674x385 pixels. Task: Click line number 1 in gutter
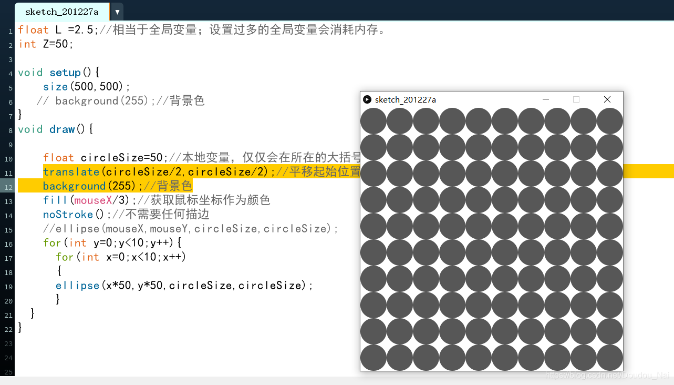tap(11, 31)
